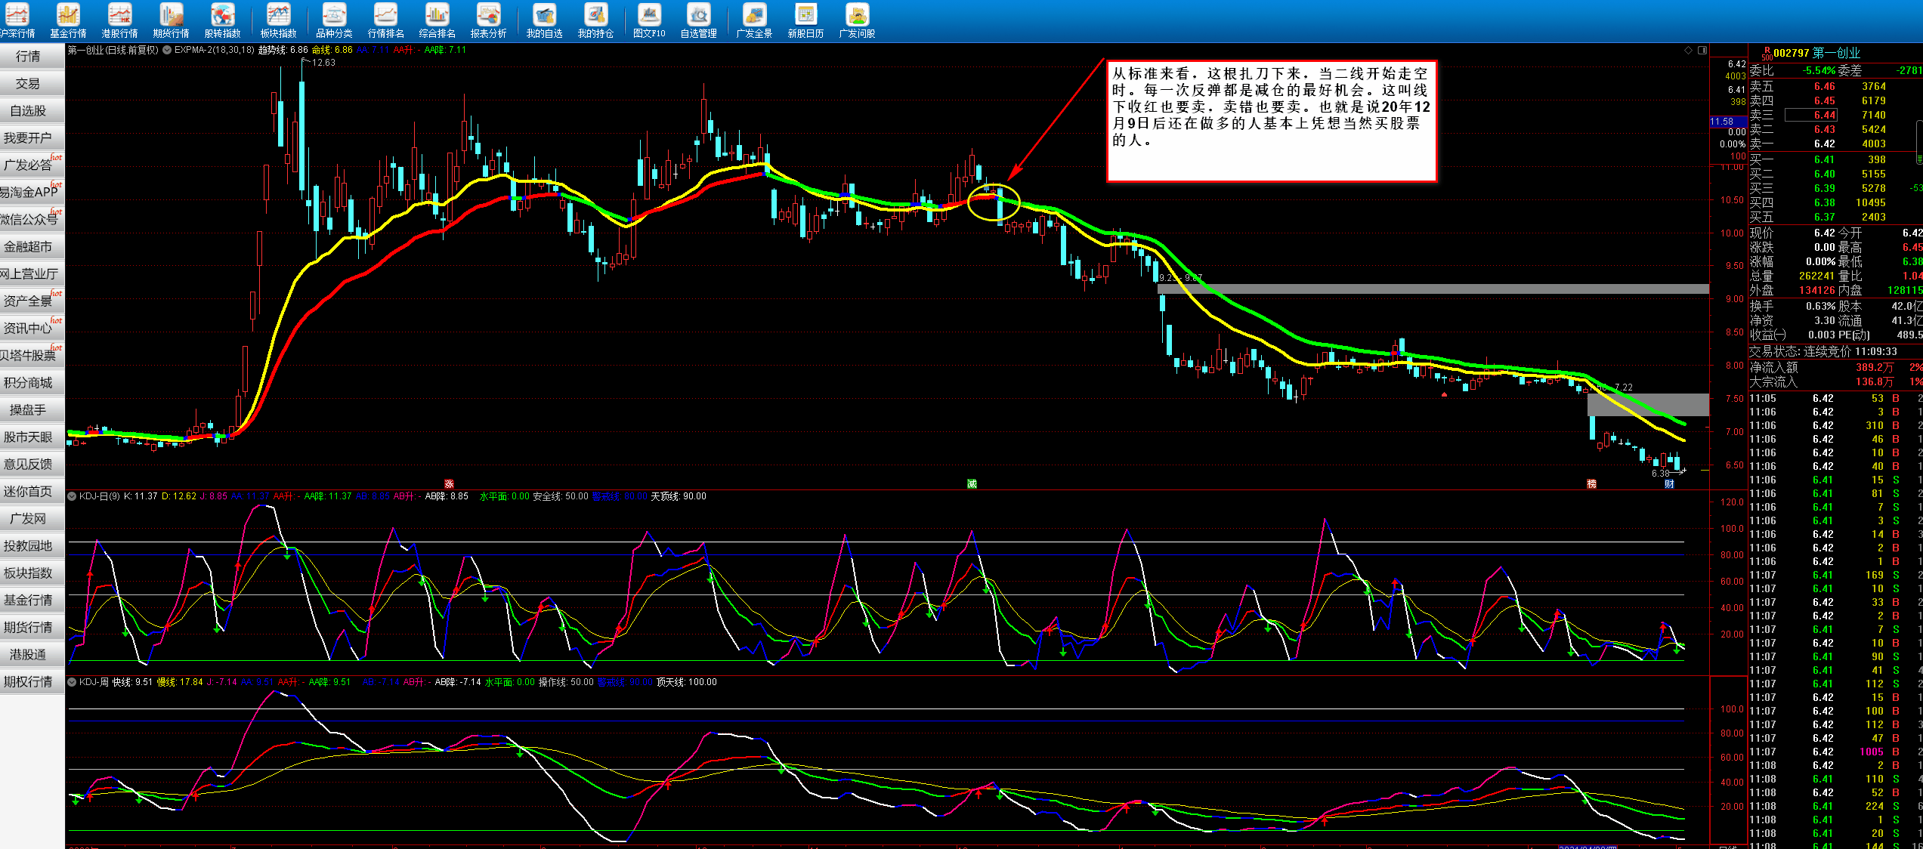
Task: Open 新股日历 toolbar icon
Action: pyautogui.click(x=805, y=20)
